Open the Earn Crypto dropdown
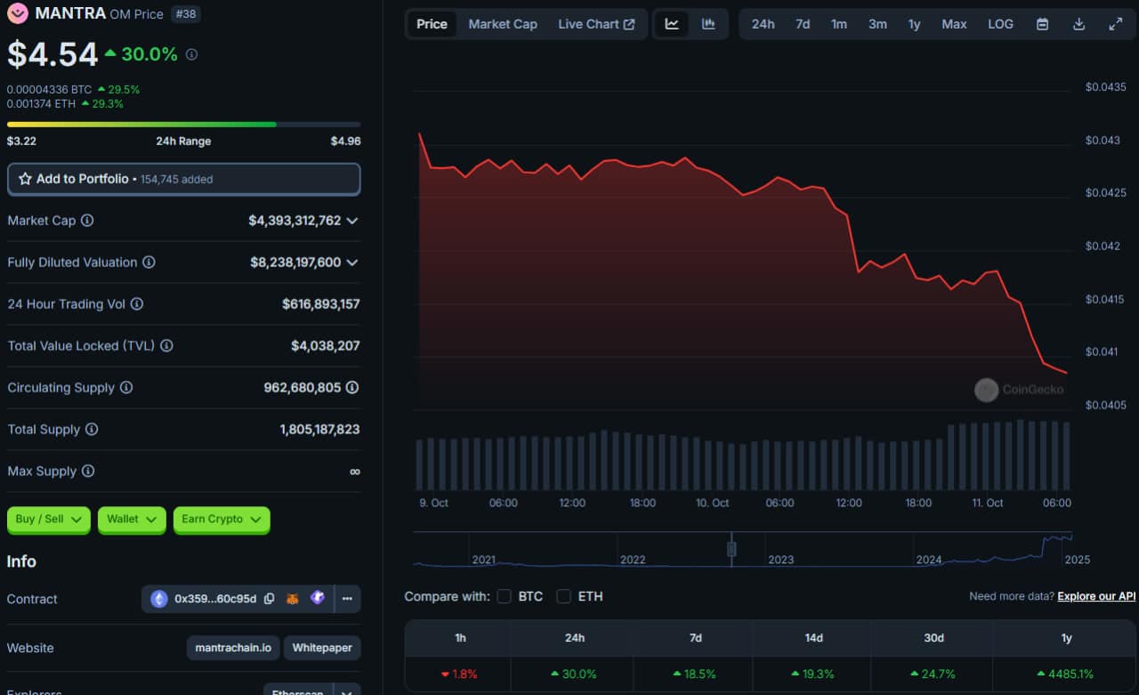 coord(222,520)
